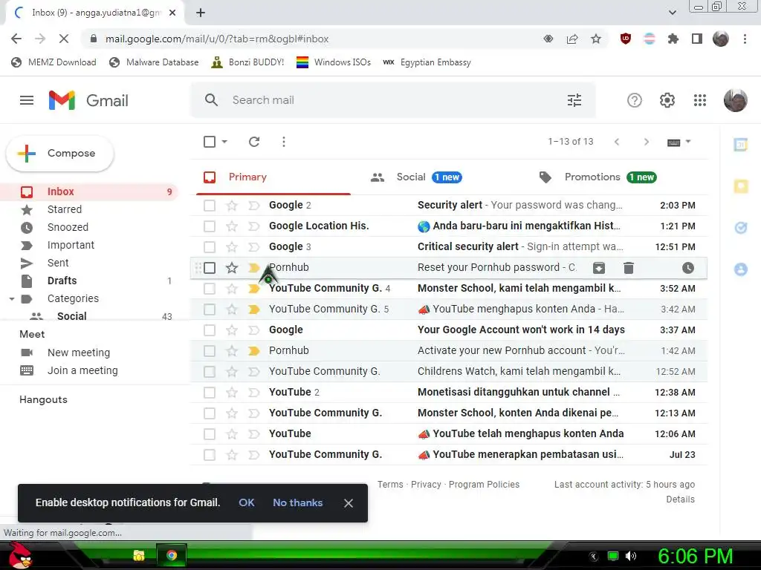Click OK to enable desktop notifications
Image resolution: width=761 pixels, height=570 pixels.
point(247,502)
